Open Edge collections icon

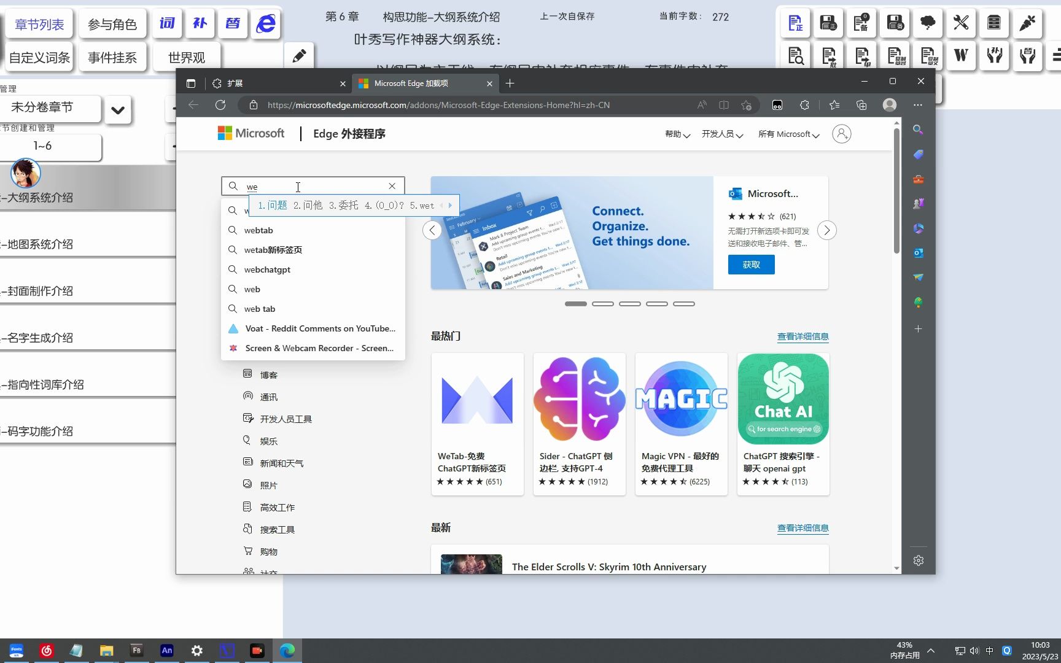(861, 105)
